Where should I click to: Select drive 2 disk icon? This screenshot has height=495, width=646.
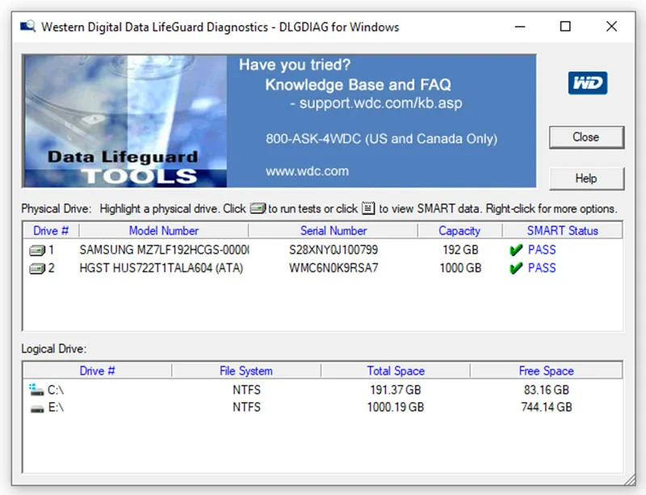point(37,269)
